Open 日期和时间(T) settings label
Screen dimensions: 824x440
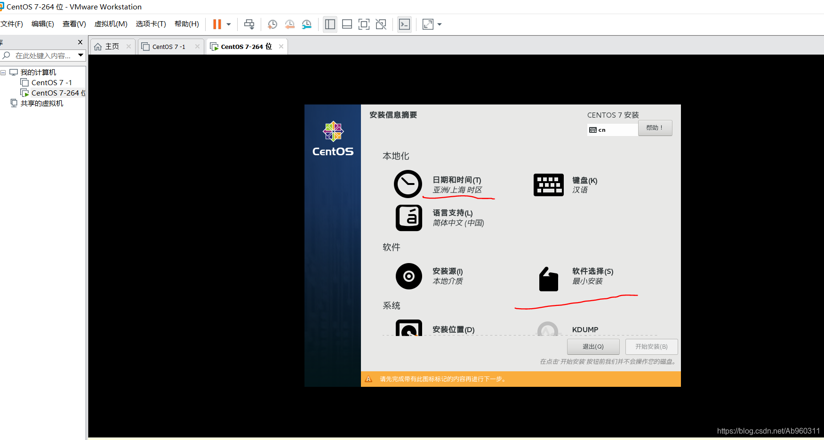click(x=457, y=180)
